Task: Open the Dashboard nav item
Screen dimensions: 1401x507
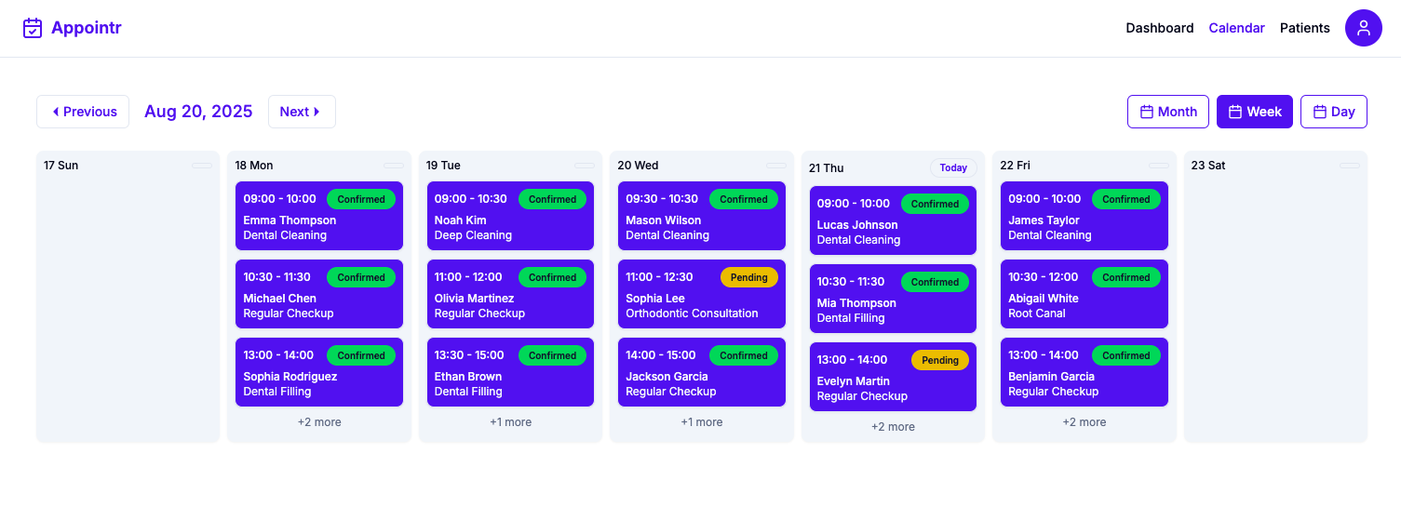Action: coord(1159,28)
